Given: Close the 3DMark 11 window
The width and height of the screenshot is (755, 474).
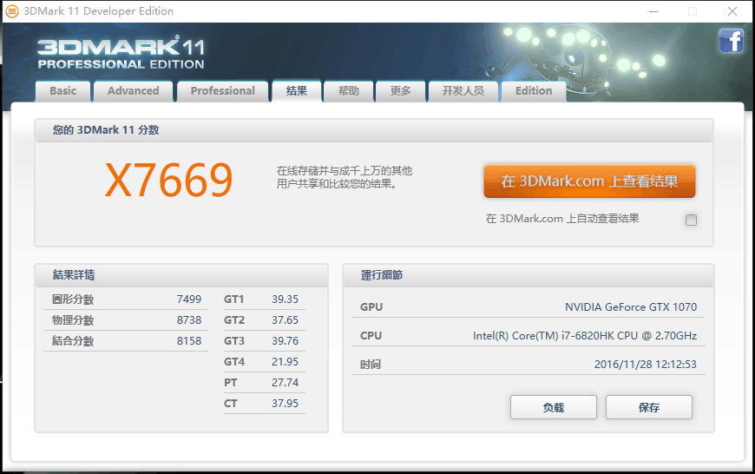Looking at the screenshot, I should [732, 11].
